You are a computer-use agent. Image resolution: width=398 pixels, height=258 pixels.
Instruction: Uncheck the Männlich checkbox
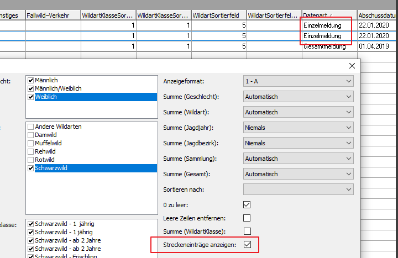31,81
